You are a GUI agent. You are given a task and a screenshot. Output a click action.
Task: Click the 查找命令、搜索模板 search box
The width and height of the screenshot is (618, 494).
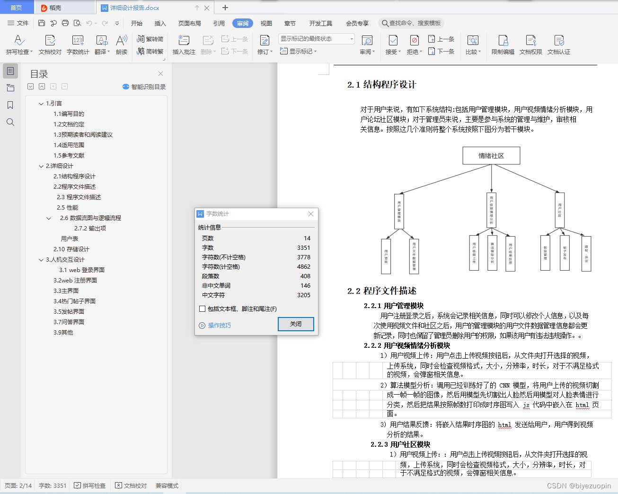pyautogui.click(x=412, y=23)
